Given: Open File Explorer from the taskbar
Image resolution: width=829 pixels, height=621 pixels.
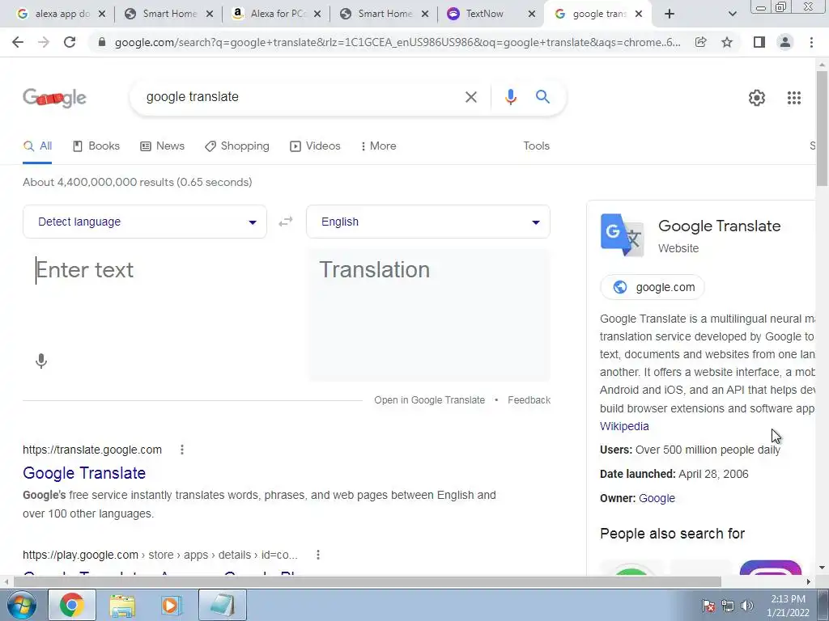Looking at the screenshot, I should [122, 605].
